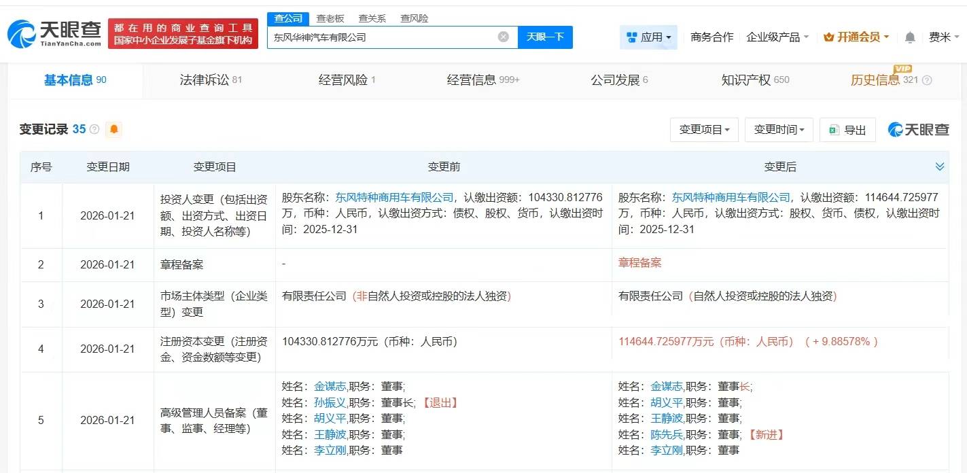Click the help question mark next to 变更记录 35

(x=95, y=129)
